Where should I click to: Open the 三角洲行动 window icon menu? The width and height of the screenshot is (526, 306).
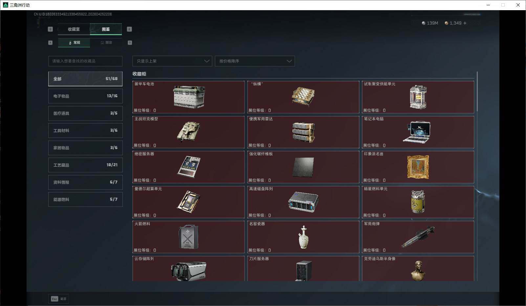(x=5, y=5)
